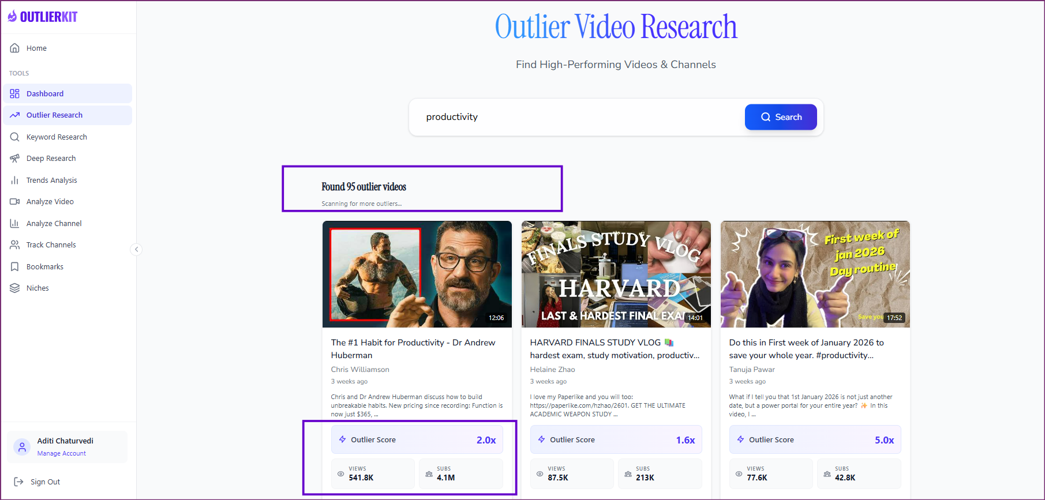Open the Dashboard menu item
Image resolution: width=1045 pixels, height=500 pixels.
pyautogui.click(x=45, y=94)
